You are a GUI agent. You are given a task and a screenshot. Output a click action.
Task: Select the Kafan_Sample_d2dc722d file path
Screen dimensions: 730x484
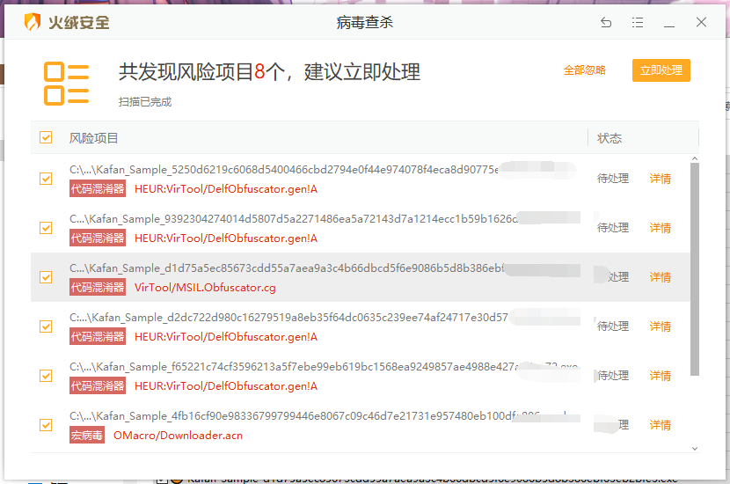[288, 318]
